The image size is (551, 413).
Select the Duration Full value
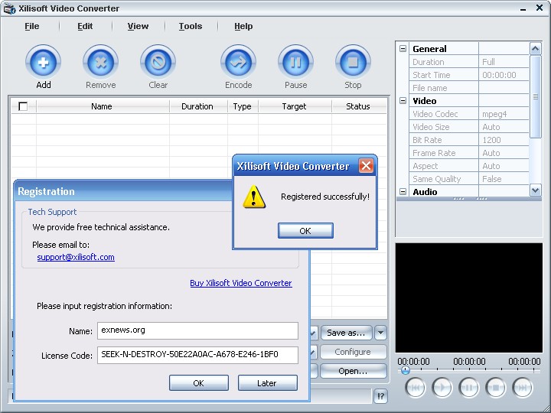click(x=504, y=62)
